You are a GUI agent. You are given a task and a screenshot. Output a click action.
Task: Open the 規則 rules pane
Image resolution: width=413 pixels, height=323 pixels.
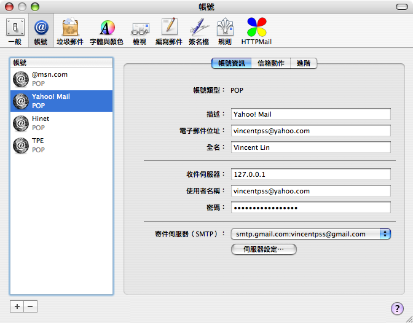coord(225,31)
